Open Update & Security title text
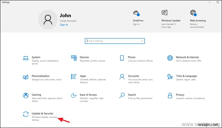The image size is (222, 128). click(x=42, y=113)
